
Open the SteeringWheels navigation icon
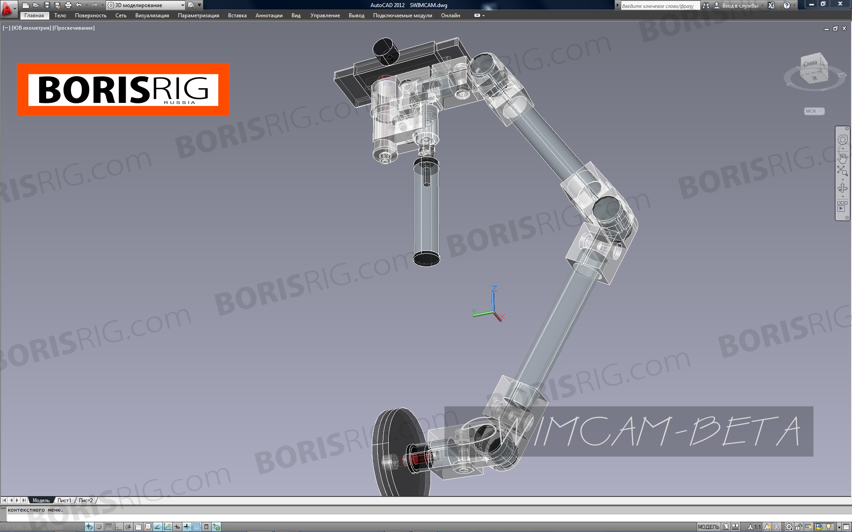click(842, 140)
